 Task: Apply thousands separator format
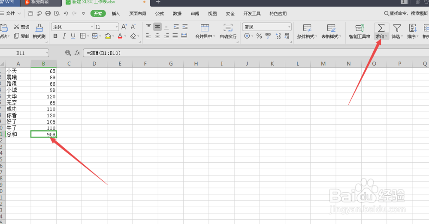268,36
